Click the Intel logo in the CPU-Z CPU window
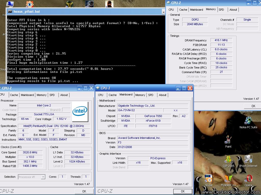This screenshot has height=195, width=261. [x=80, y=112]
